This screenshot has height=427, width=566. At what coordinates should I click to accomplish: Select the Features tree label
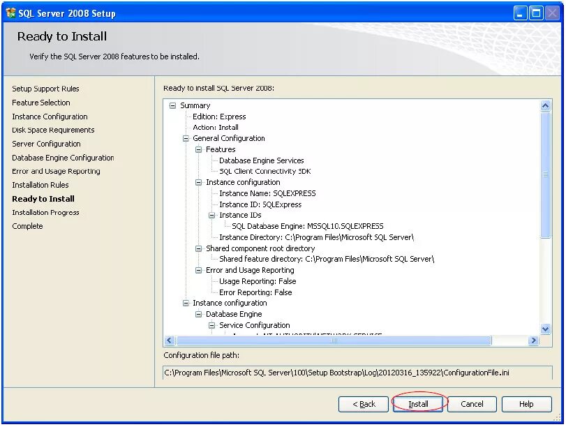click(x=221, y=149)
